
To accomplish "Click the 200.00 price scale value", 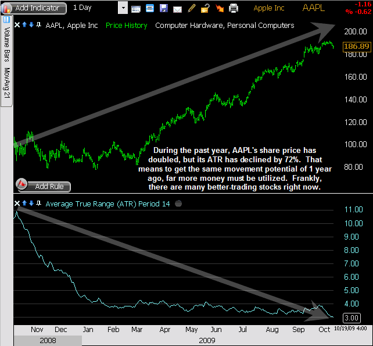I will [356, 31].
